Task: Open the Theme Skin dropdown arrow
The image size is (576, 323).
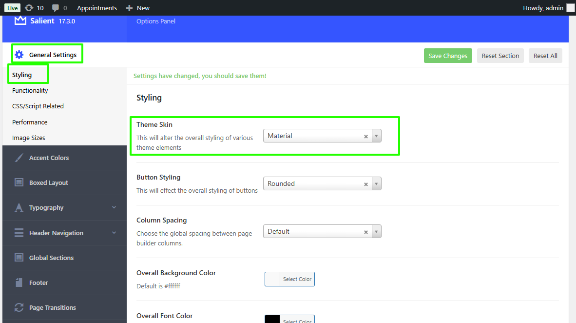Action: point(377,136)
